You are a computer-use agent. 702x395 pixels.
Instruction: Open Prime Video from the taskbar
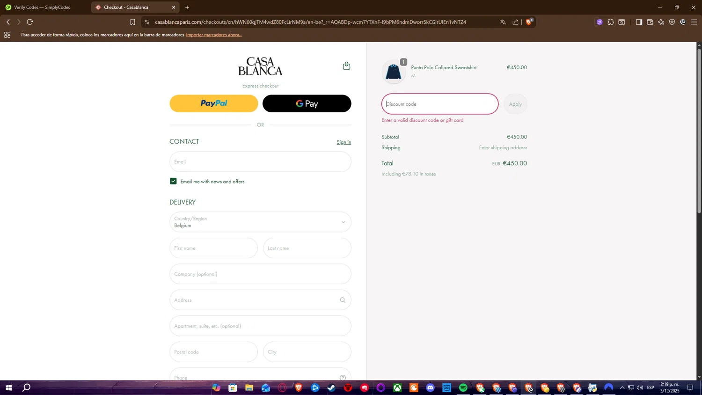(x=446, y=388)
